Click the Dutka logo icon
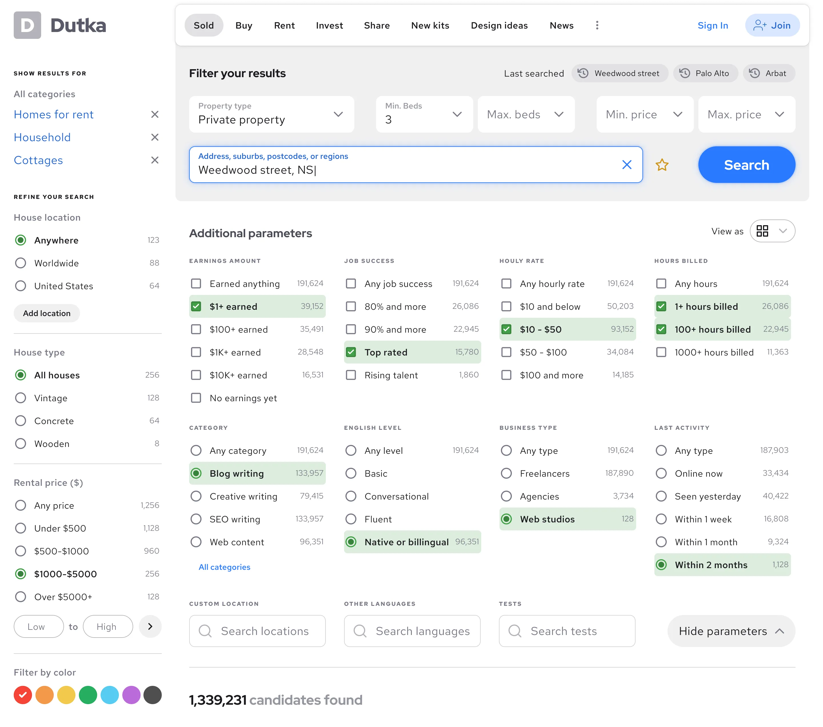Screen dimensions: 823x727 click(x=27, y=25)
